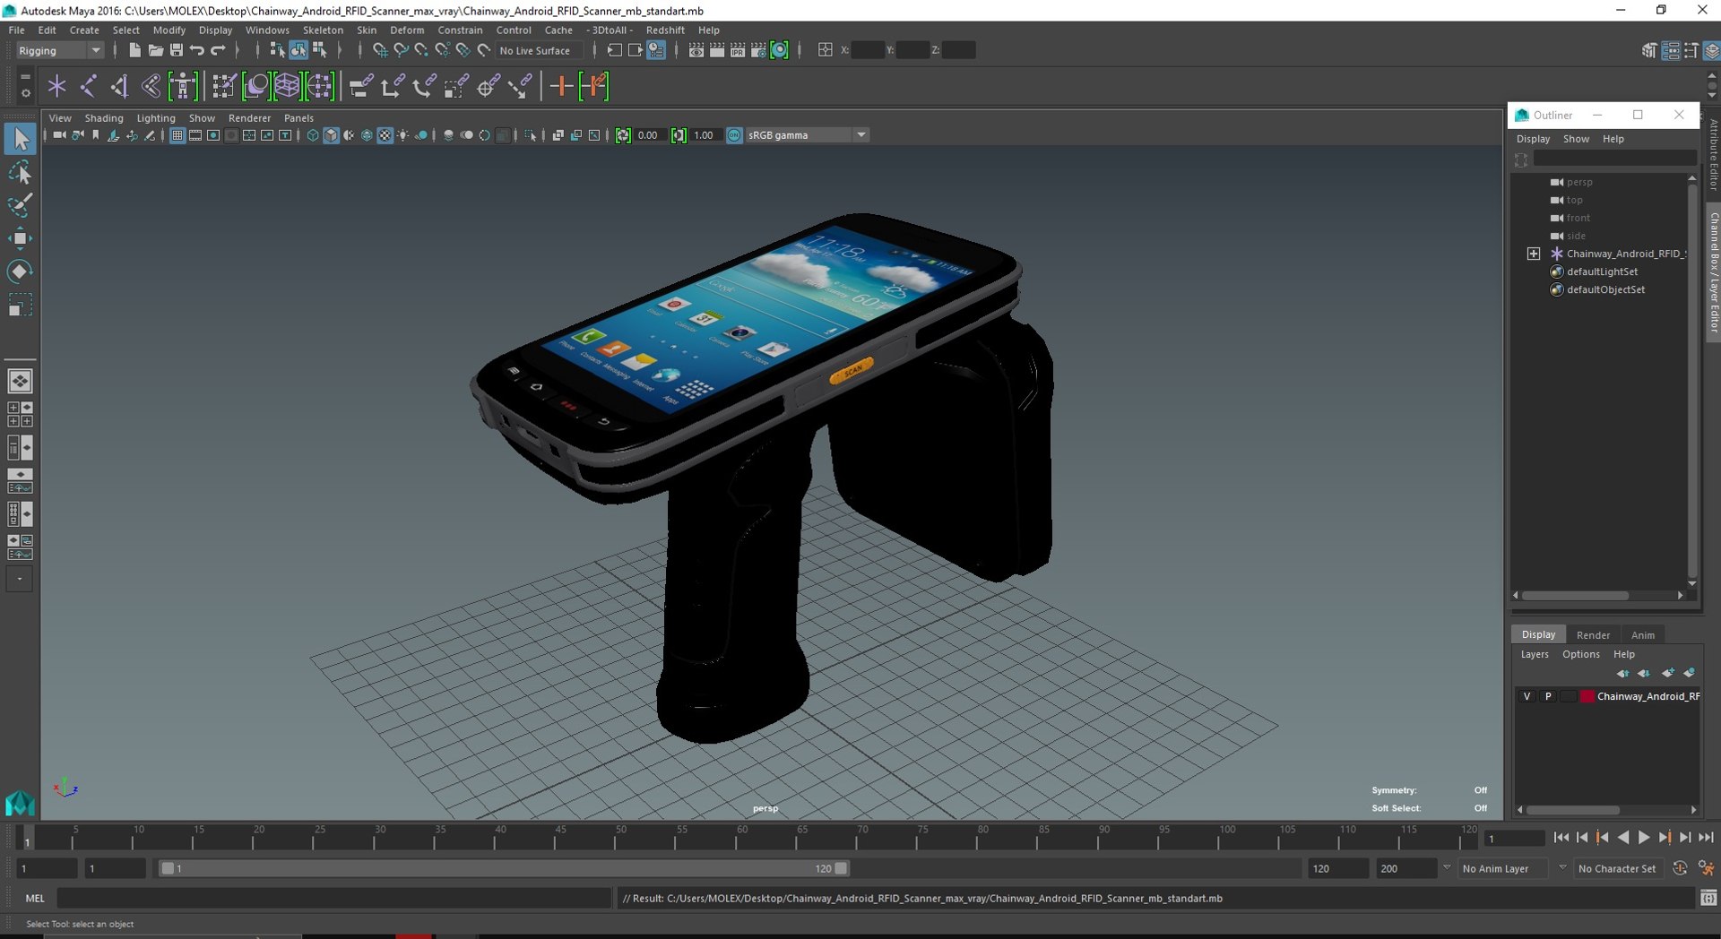This screenshot has height=939, width=1721.
Task: Expand Chainway_Android_RFID node in Outliner
Action: click(x=1534, y=254)
